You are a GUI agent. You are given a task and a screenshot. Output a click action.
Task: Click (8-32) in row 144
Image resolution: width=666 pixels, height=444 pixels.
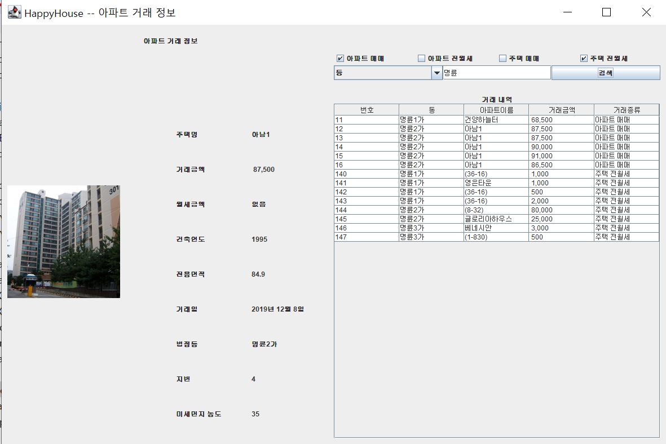[x=474, y=210]
